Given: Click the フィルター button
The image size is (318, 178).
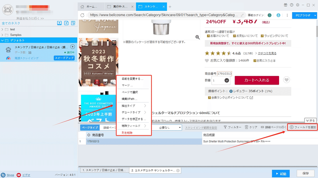Looking at the screenshot, I should pyautogui.click(x=233, y=127).
